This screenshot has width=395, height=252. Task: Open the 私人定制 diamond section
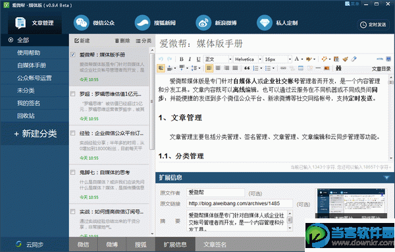click(277, 23)
